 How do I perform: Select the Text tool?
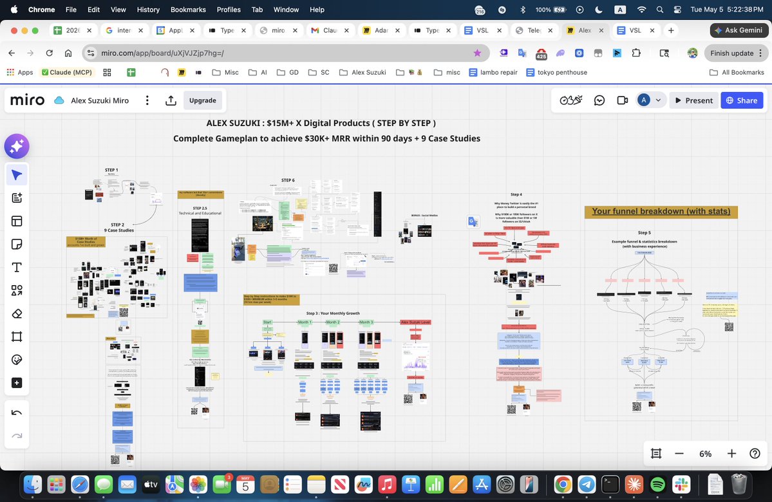(17, 267)
